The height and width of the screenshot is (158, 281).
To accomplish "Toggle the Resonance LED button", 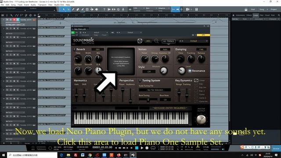I will click(x=190, y=71).
